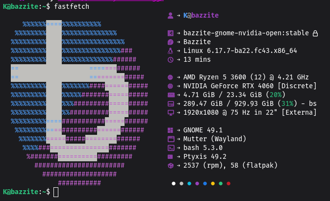Screen dimensions: 330x201
Task: Click the 'Linux 6.17.7-ba22.fc43.x86_64' kernel text
Action: pyautogui.click(x=240, y=50)
